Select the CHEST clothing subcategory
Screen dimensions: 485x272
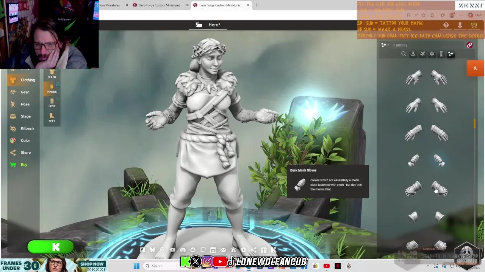click(x=52, y=74)
